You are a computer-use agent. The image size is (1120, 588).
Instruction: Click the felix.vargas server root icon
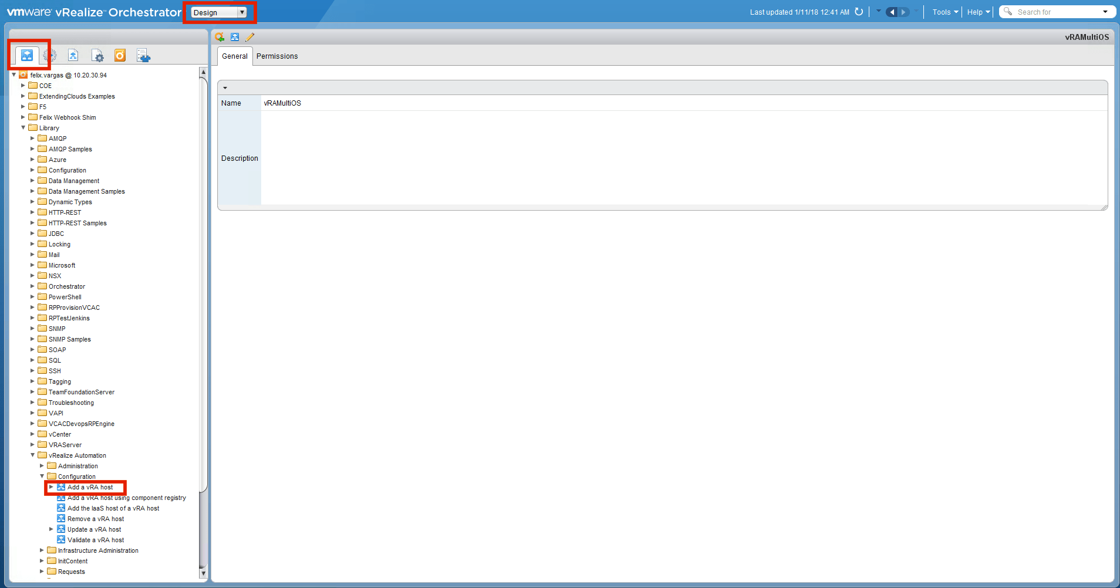(23, 75)
